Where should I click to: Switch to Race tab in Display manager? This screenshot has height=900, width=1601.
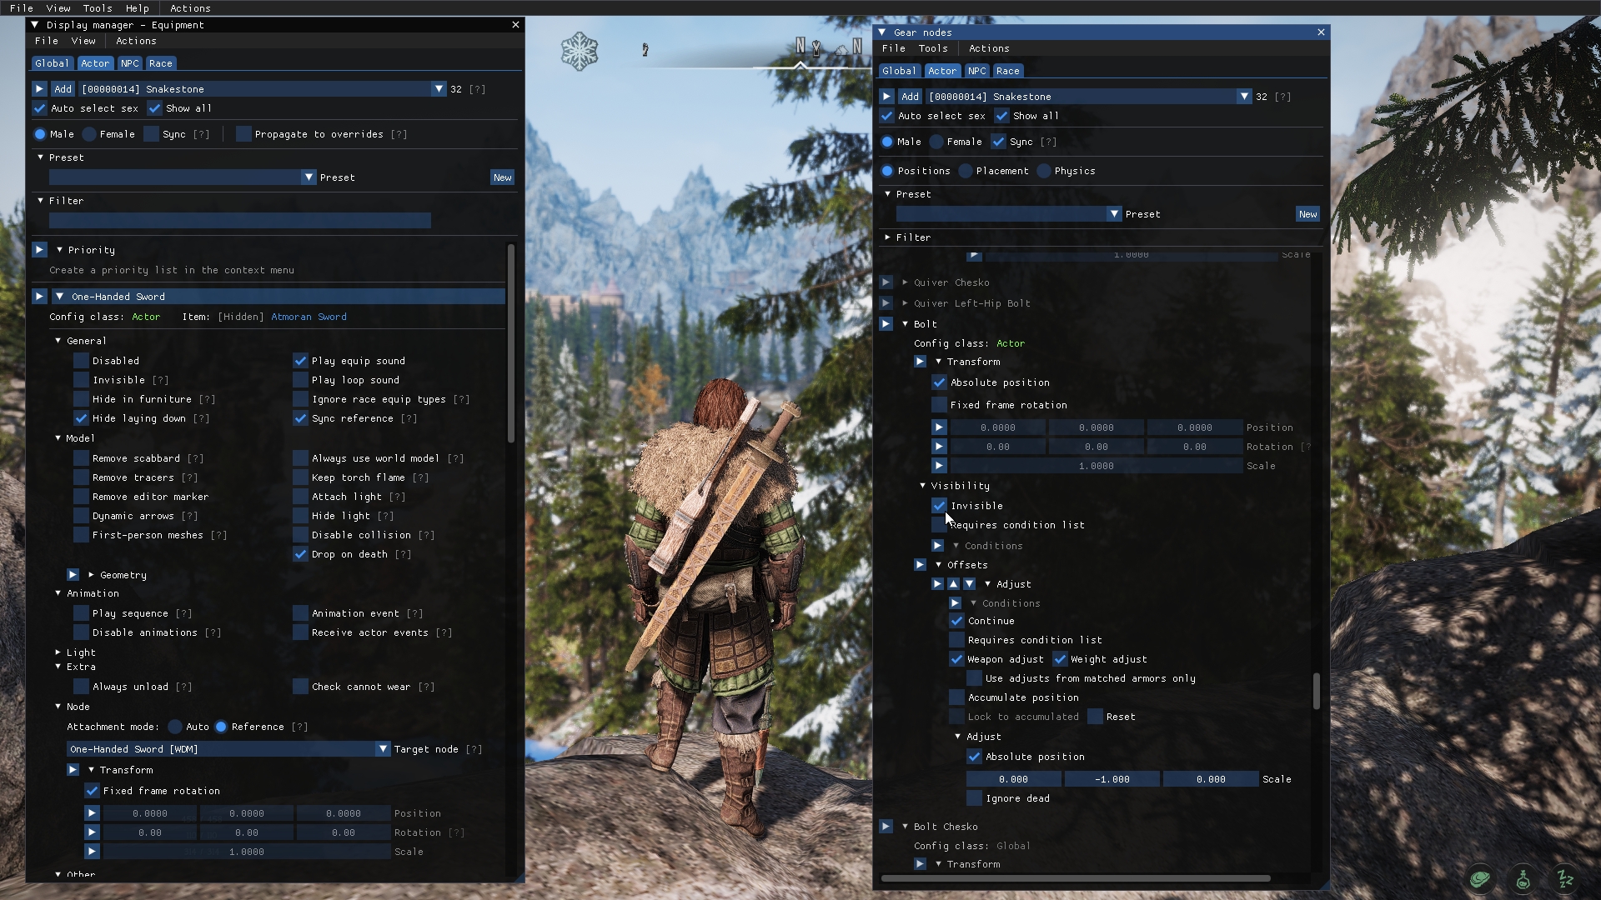tap(160, 63)
